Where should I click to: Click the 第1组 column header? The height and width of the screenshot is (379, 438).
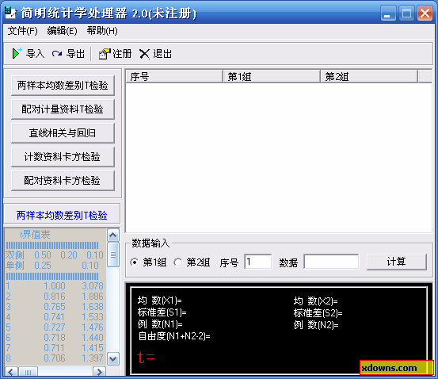pos(271,76)
